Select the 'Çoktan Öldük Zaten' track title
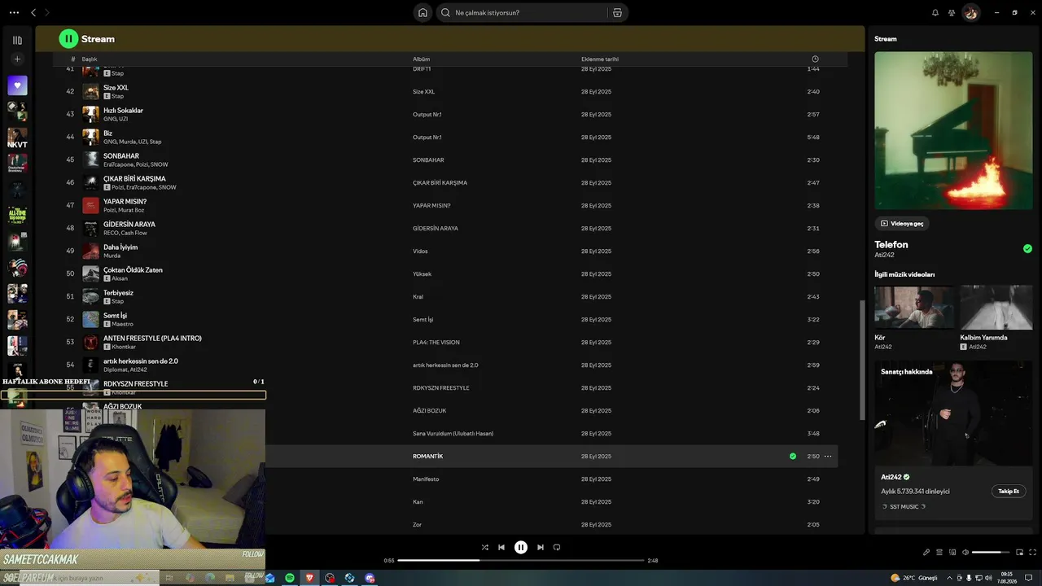The width and height of the screenshot is (1042, 586). 133,270
